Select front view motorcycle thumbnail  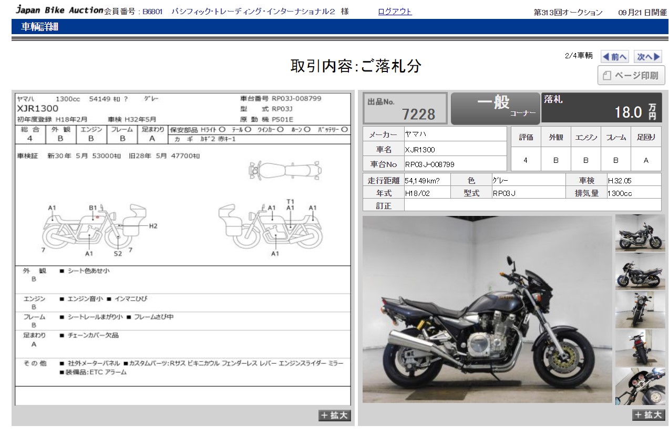640,309
